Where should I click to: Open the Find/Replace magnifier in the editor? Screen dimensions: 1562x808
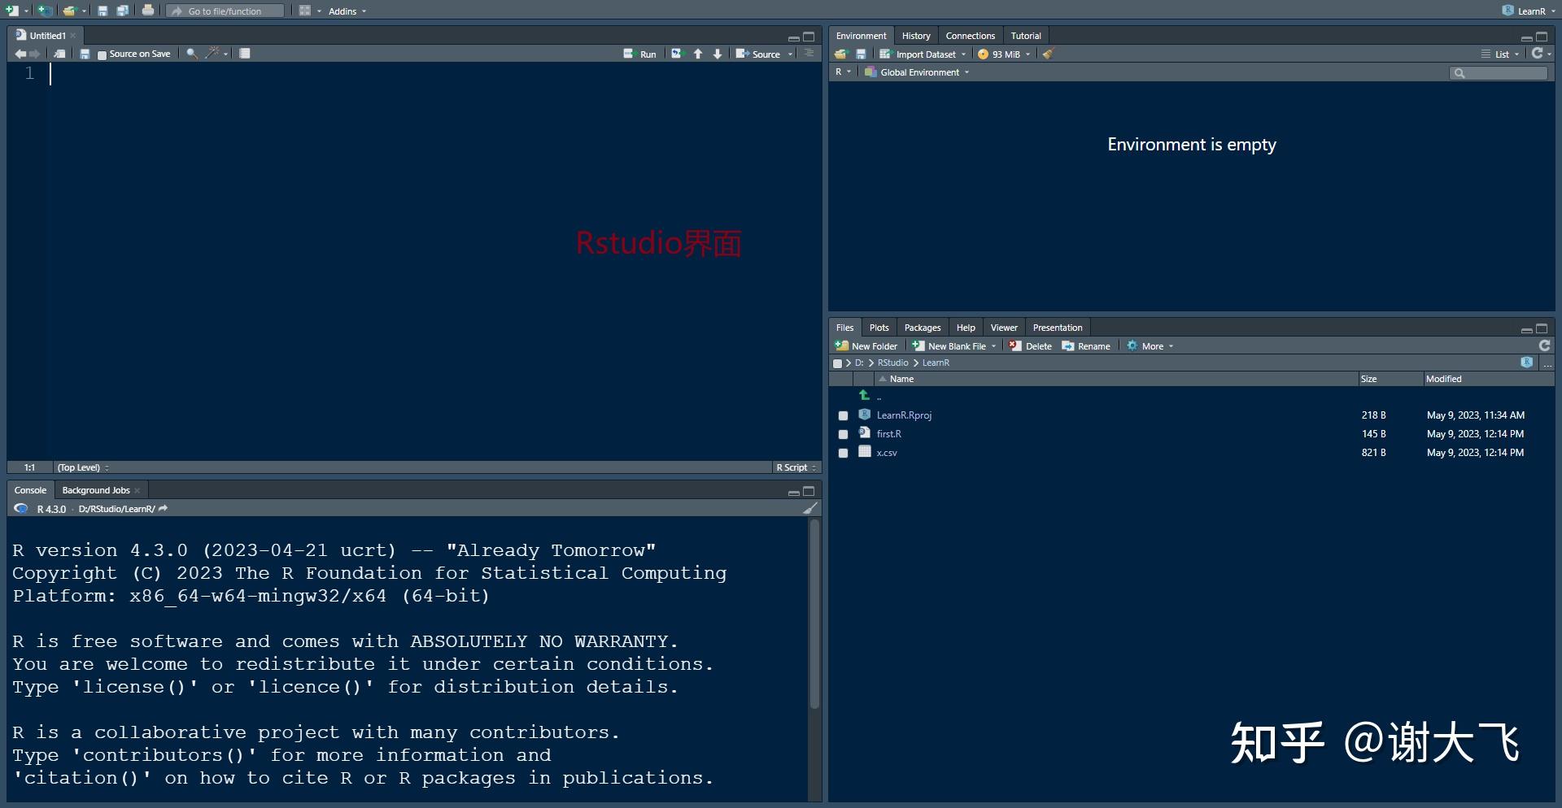tap(191, 54)
